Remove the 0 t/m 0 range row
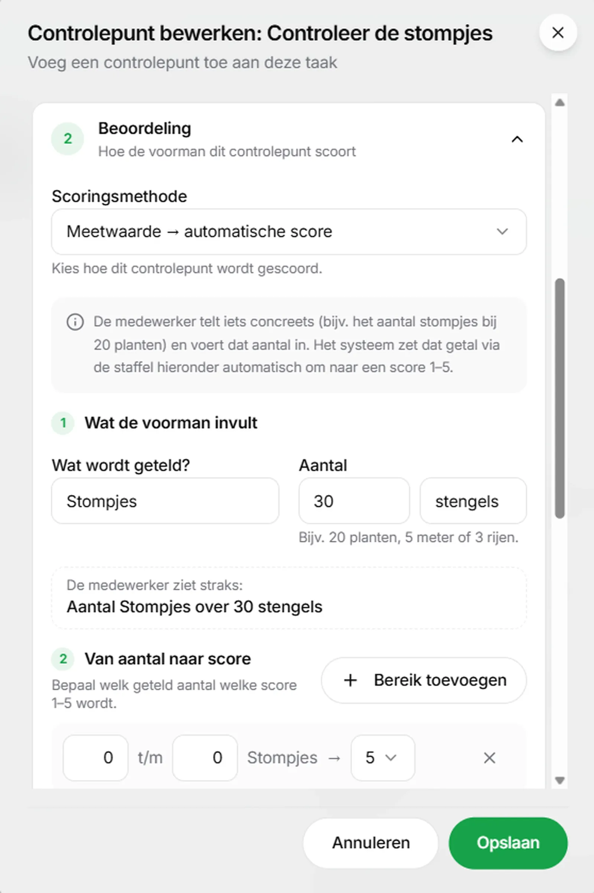The image size is (594, 893). (489, 758)
